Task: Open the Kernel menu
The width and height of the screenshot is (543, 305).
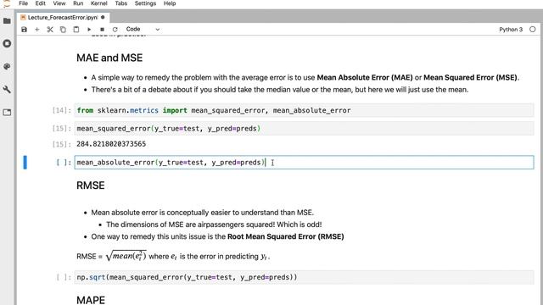Action: point(99,3)
